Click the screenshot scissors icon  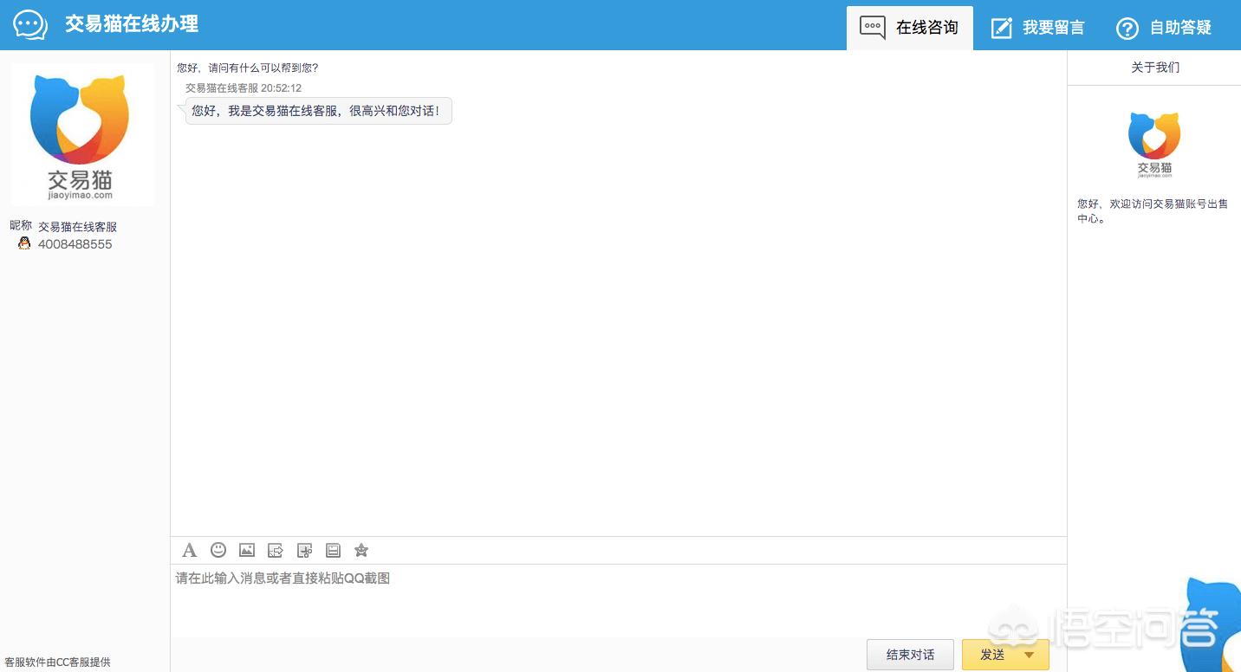pos(304,550)
